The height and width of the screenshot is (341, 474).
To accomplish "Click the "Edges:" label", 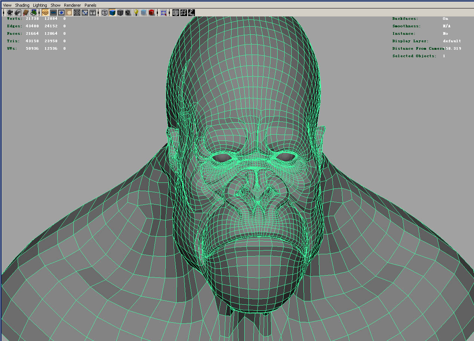I will click(15, 26).
